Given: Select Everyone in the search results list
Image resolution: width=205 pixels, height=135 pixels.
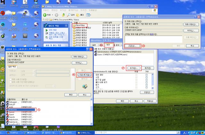Looking at the screenshot, I should (x=20, y=110).
